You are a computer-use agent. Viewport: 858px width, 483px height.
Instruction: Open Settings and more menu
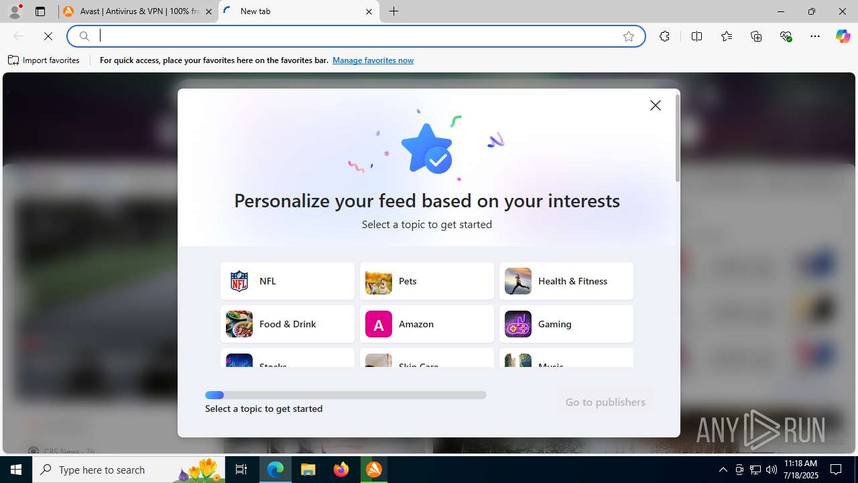(815, 36)
